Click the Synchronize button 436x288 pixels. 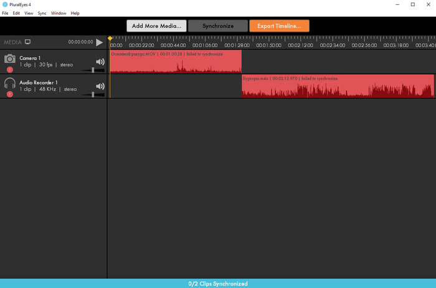tap(217, 26)
